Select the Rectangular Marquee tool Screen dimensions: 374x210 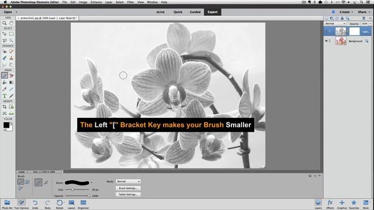click(11, 34)
